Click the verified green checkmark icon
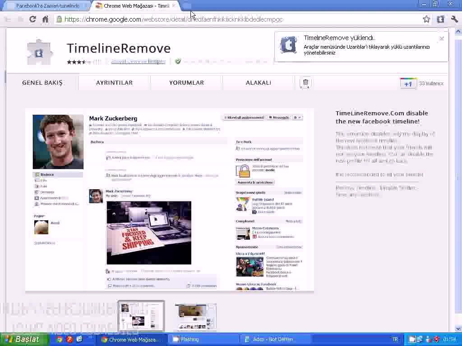 (x=178, y=61)
